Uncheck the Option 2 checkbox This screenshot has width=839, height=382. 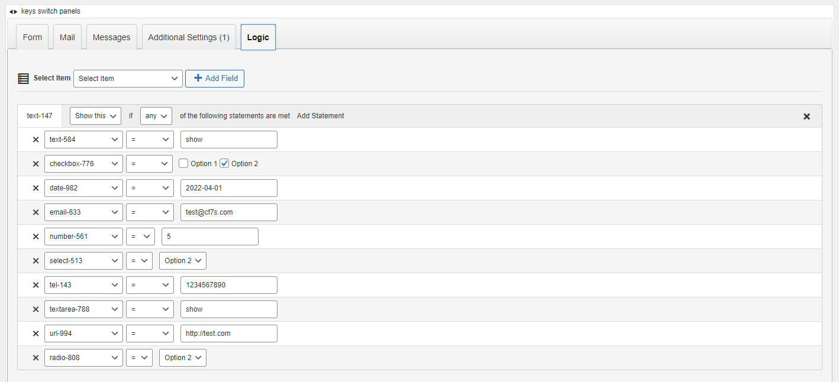click(x=224, y=164)
